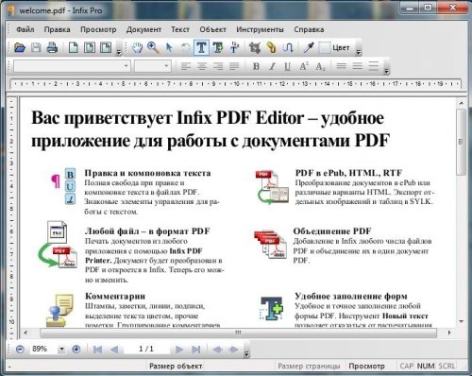Go to the next page
This screenshot has height=376, width=472.
click(179, 350)
